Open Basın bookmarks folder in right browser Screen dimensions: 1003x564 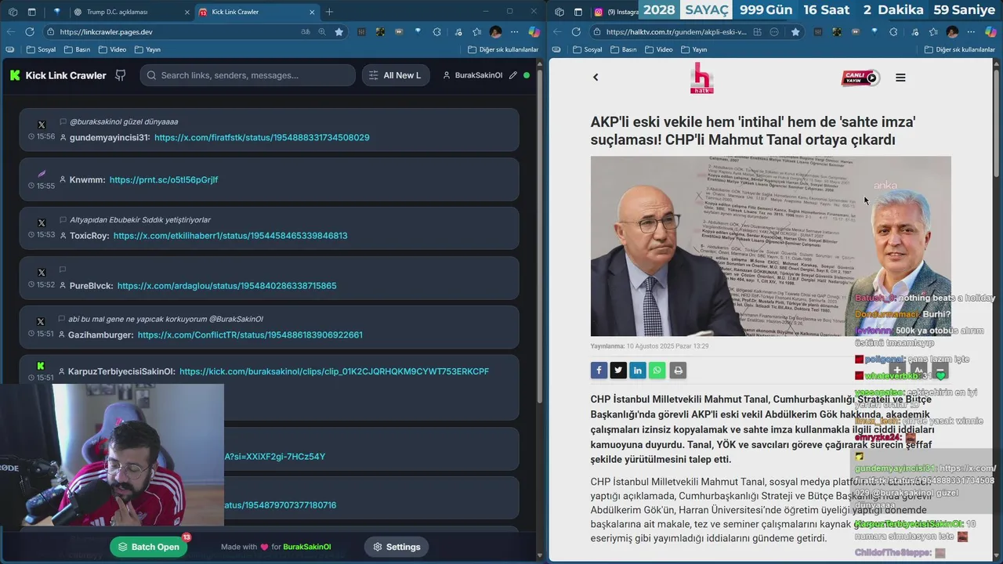click(623, 49)
